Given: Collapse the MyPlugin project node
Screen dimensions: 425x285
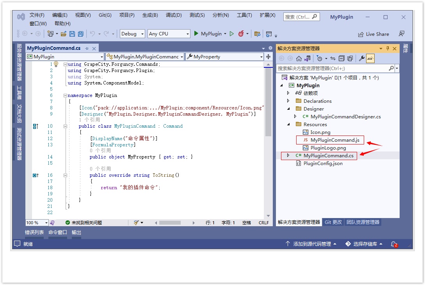Looking at the screenshot, I should tap(281, 85).
